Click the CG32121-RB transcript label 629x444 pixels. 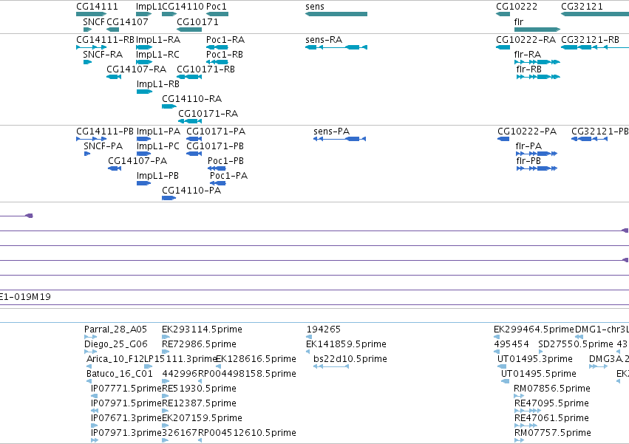(590, 40)
